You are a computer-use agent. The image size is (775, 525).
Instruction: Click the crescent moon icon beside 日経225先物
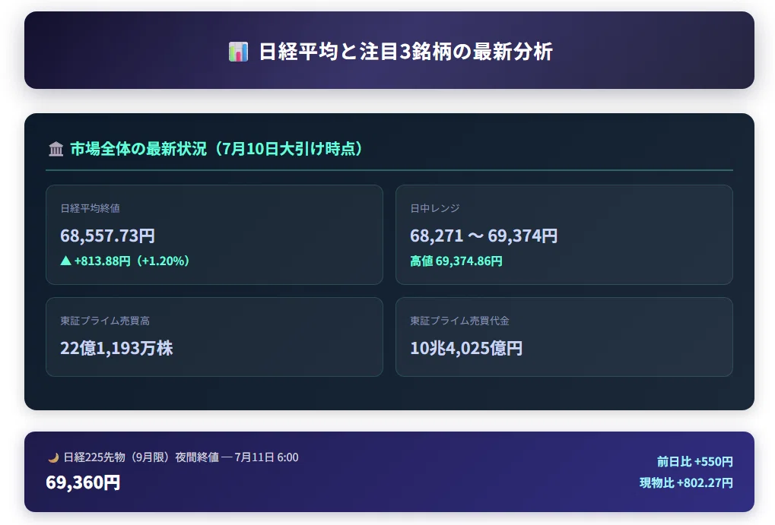[x=53, y=458]
